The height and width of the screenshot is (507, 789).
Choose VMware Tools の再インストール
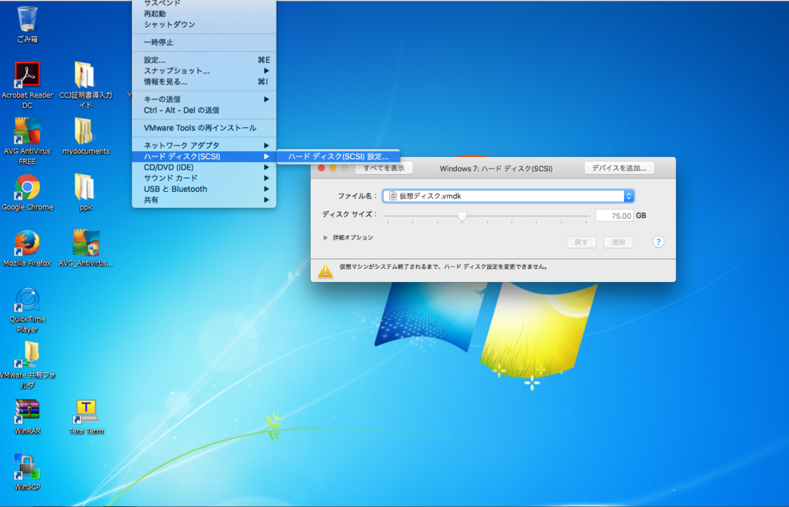coord(203,128)
